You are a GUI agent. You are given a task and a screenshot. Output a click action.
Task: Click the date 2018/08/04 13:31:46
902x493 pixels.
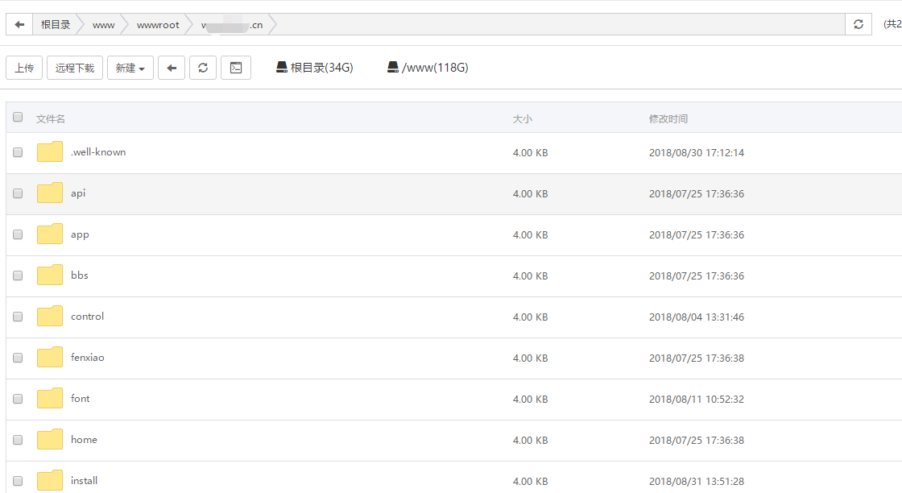(x=697, y=317)
